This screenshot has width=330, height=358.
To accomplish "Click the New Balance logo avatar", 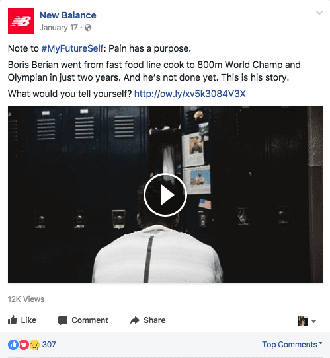I will click(21, 21).
